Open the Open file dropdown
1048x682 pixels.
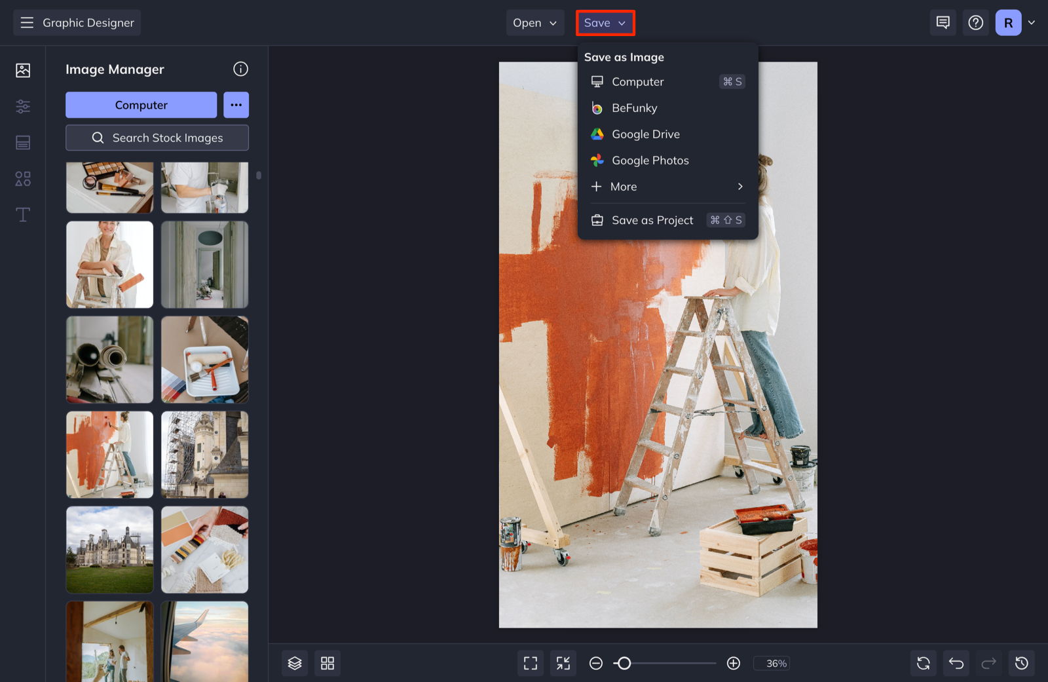pos(534,22)
